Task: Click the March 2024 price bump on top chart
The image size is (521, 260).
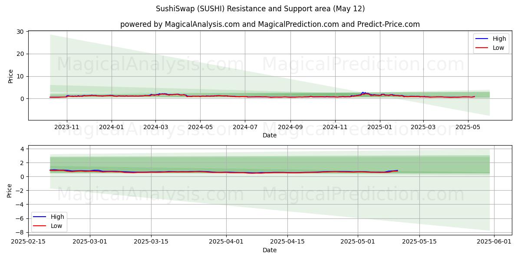Action: [162, 94]
